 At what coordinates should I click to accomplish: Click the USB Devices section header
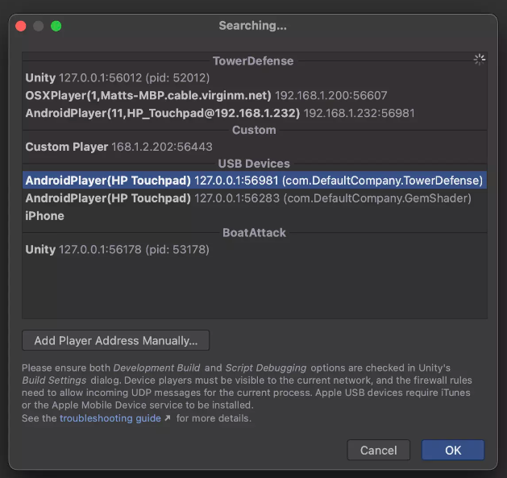(x=253, y=164)
